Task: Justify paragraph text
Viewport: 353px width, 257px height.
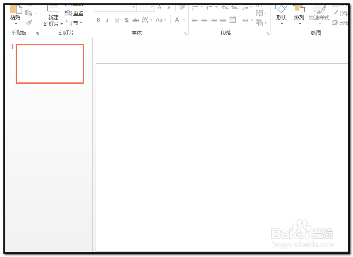Action: [223, 20]
